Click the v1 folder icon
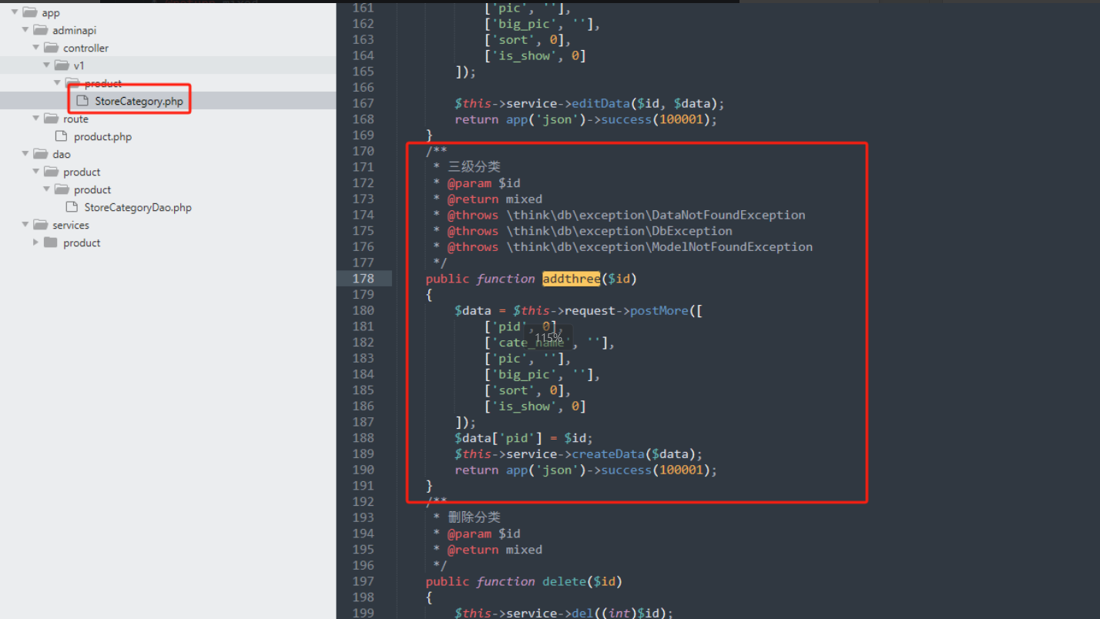 point(62,65)
